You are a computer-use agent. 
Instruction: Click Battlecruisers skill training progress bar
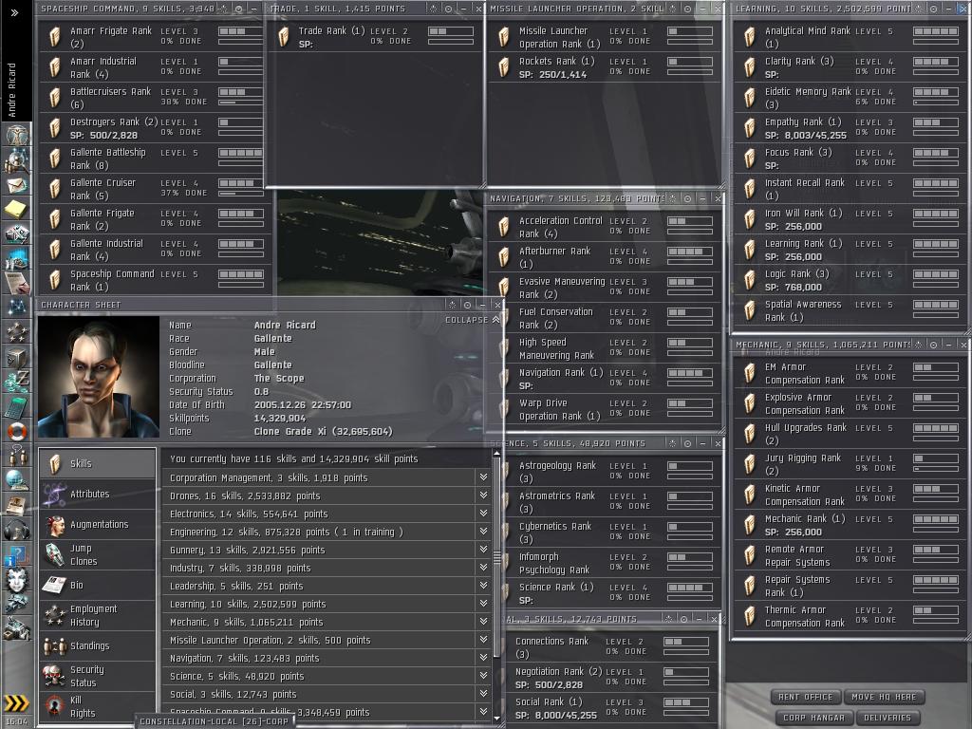tap(240, 103)
